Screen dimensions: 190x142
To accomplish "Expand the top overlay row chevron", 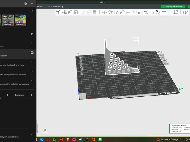I will click(32, 11).
